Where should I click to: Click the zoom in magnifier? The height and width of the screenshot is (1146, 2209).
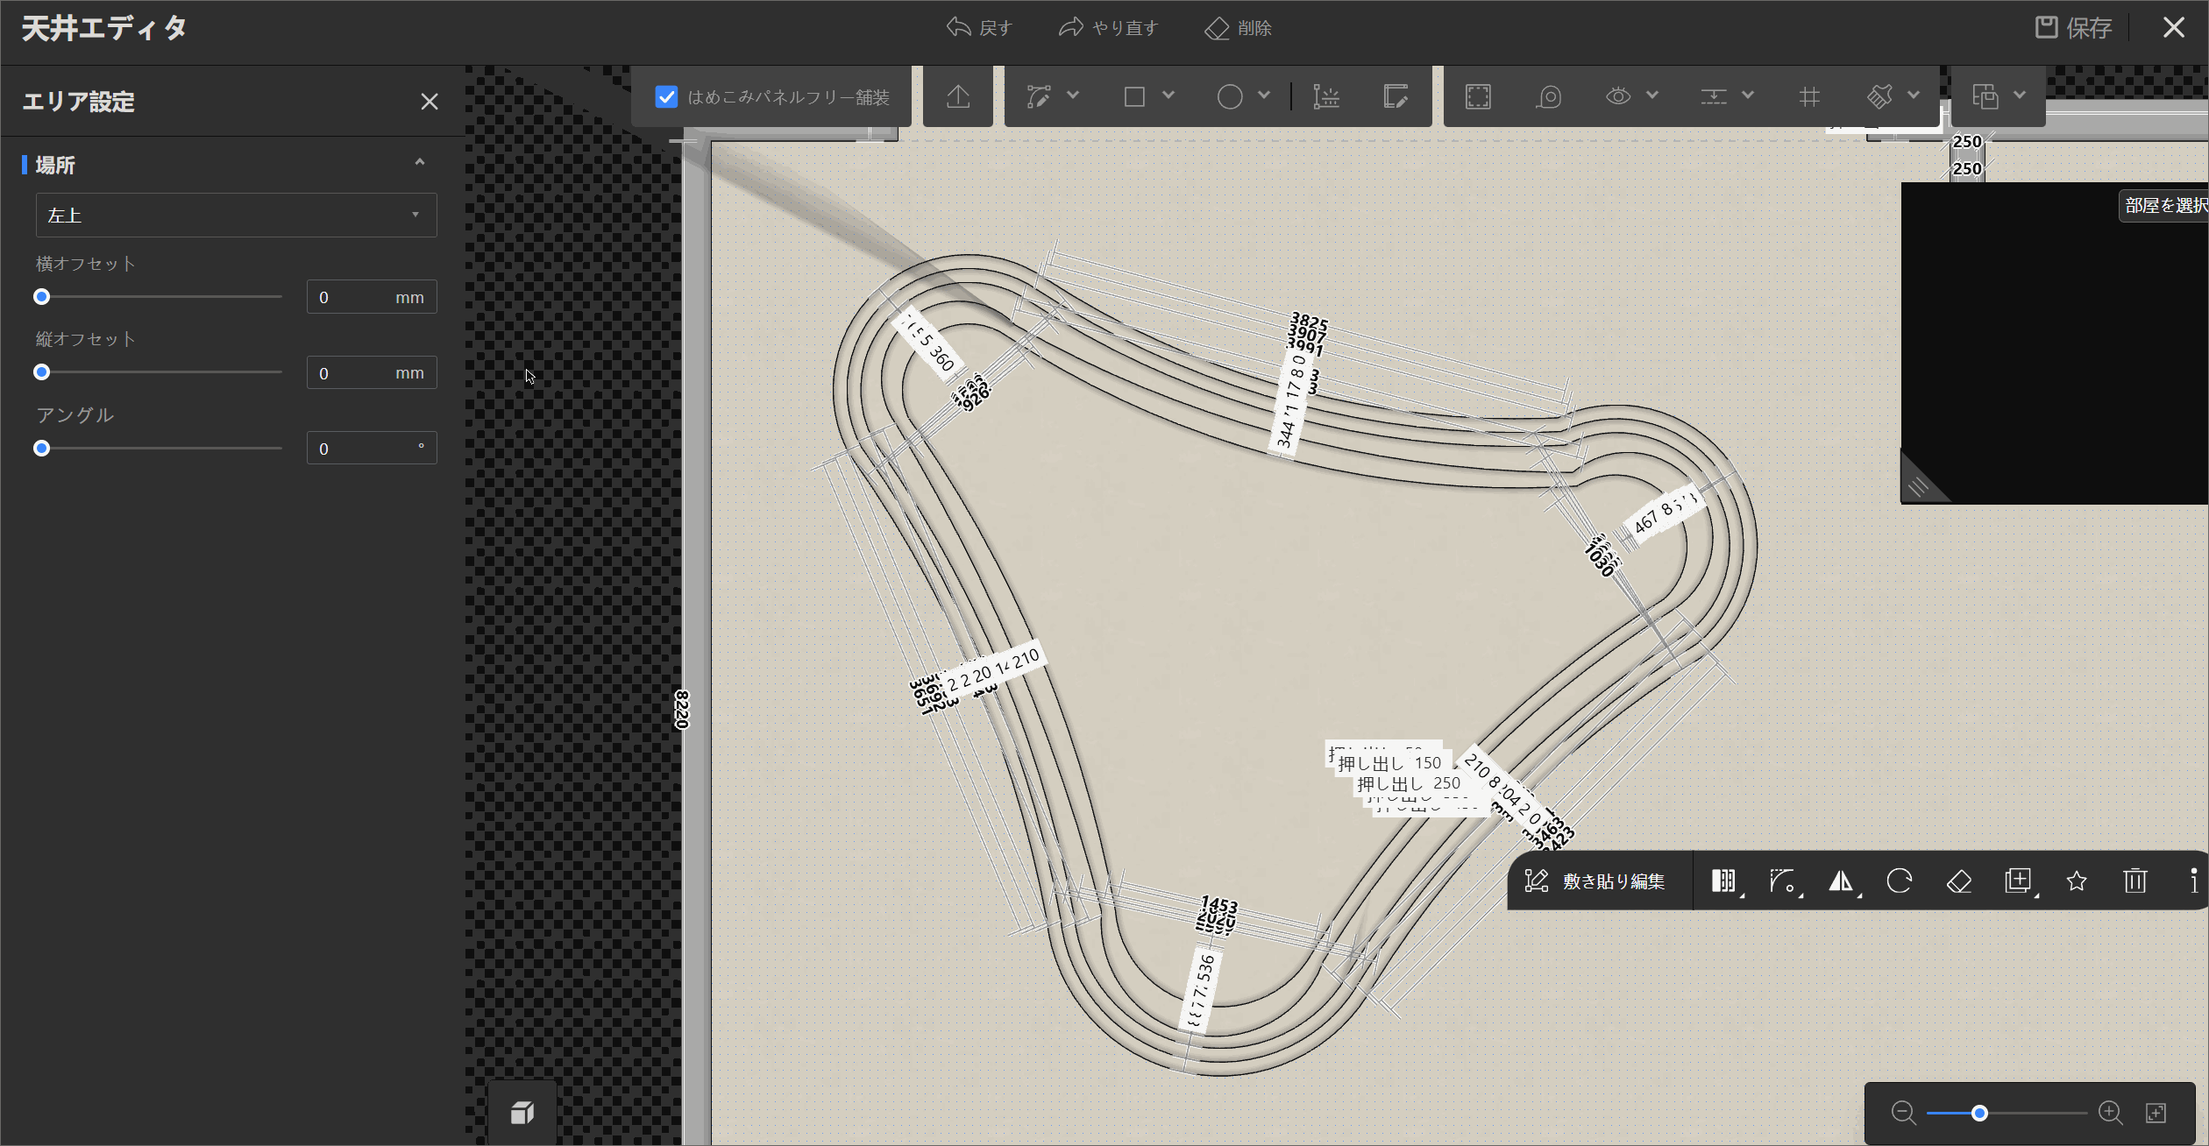tap(2110, 1114)
